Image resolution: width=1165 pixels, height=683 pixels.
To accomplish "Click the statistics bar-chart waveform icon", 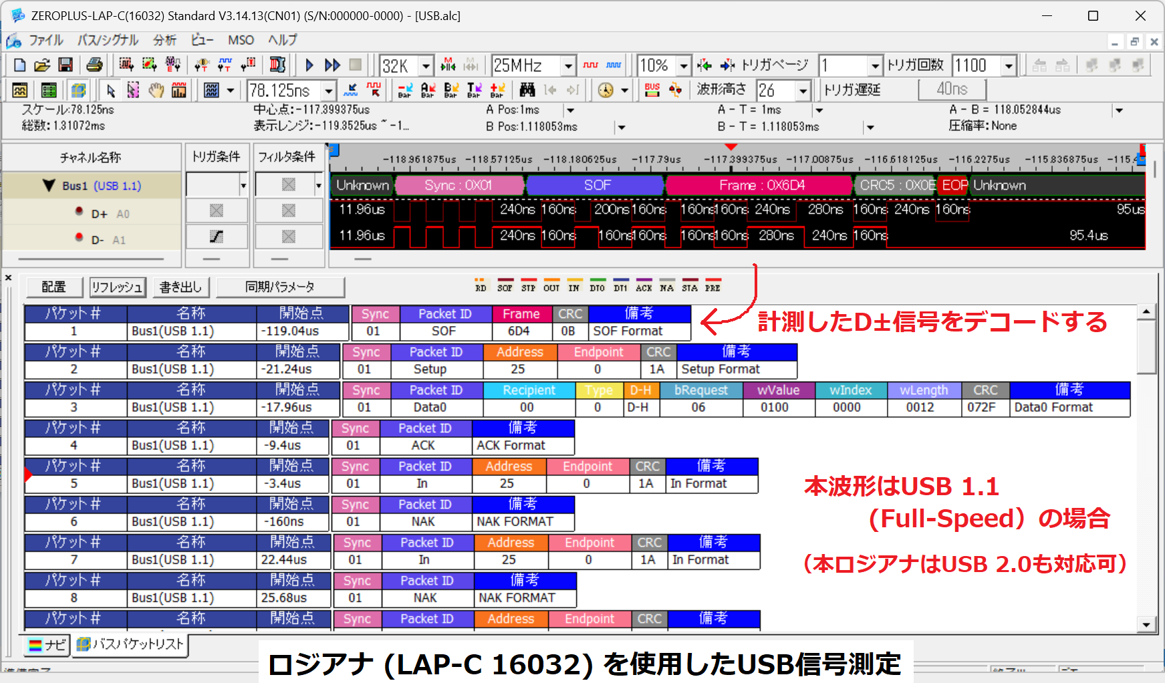I will tap(178, 90).
